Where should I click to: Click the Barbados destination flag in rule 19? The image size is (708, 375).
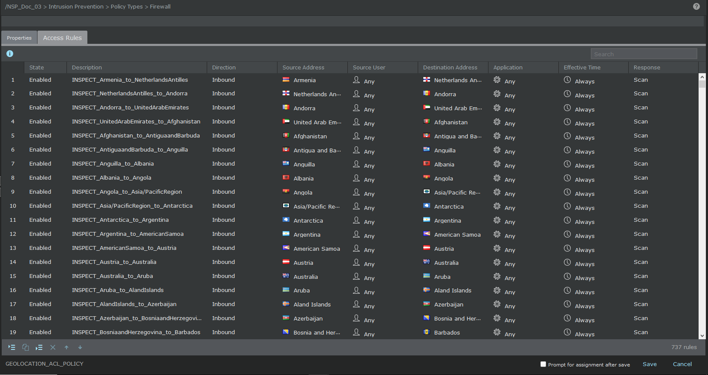click(427, 332)
